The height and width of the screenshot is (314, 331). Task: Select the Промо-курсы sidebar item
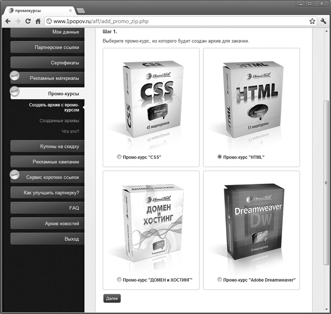(47, 93)
